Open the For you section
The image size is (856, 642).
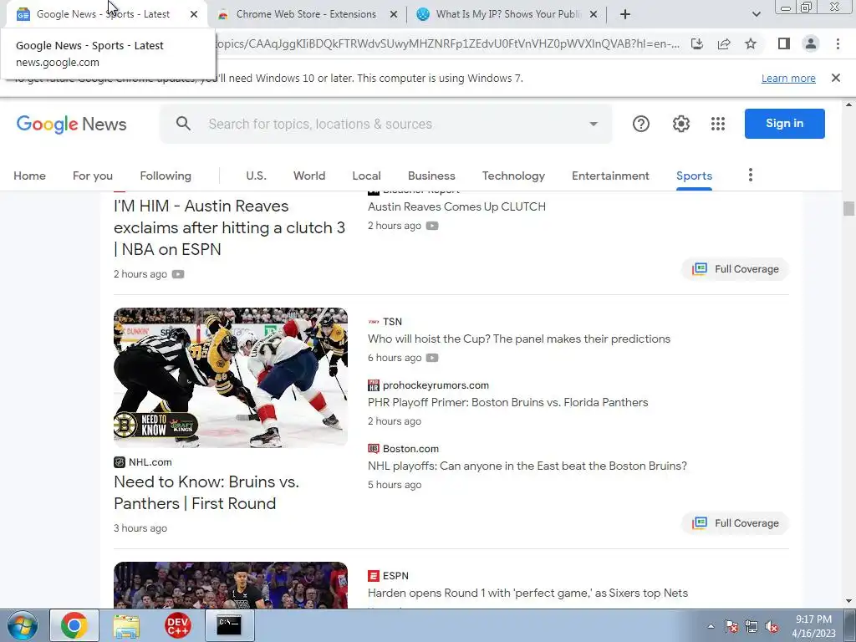(93, 176)
